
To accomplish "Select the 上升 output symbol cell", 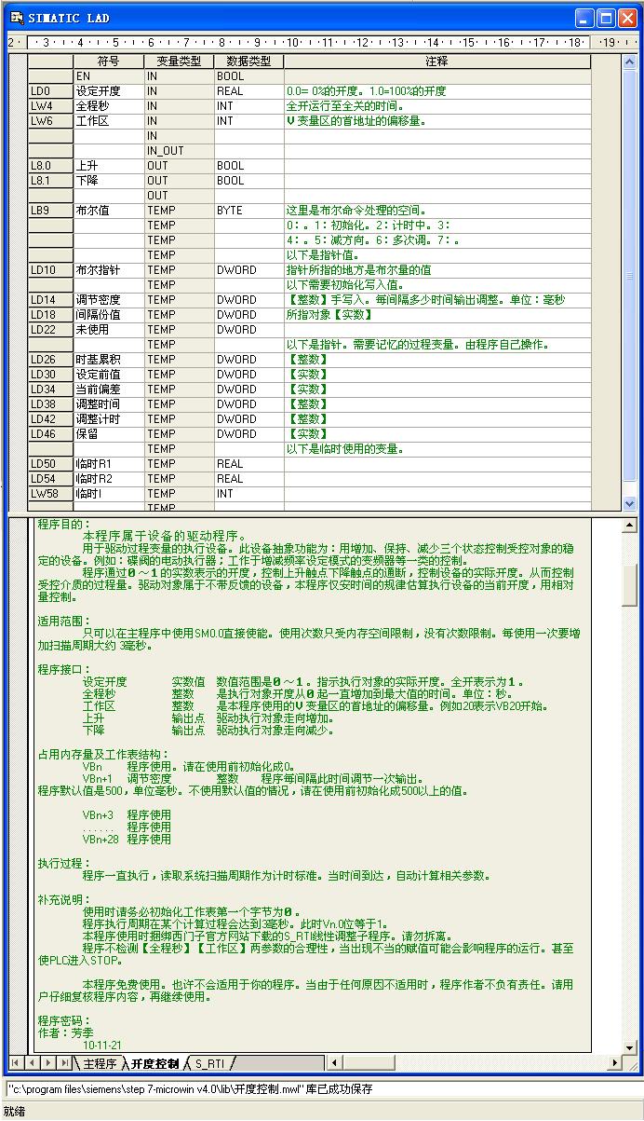I will [108, 166].
